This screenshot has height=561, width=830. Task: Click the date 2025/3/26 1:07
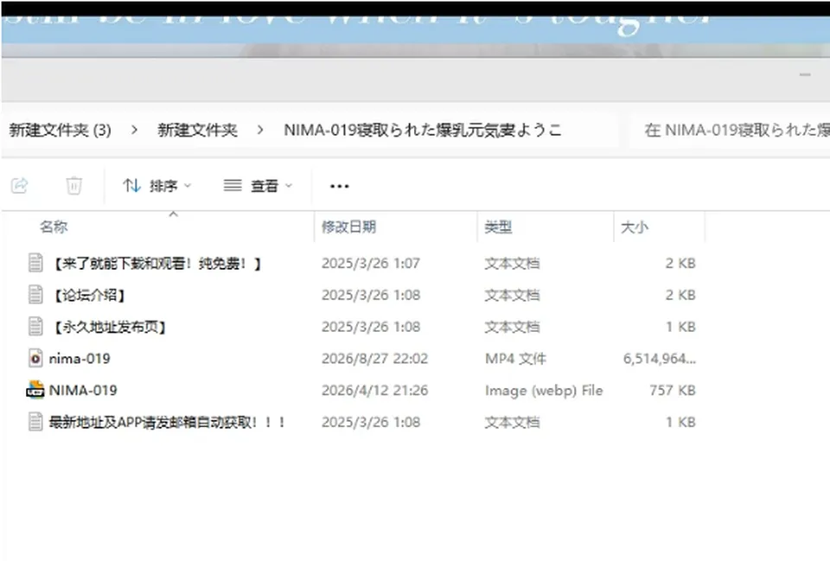(371, 263)
